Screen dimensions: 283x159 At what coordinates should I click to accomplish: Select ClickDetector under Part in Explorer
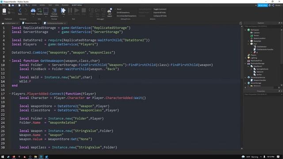click(x=261, y=47)
